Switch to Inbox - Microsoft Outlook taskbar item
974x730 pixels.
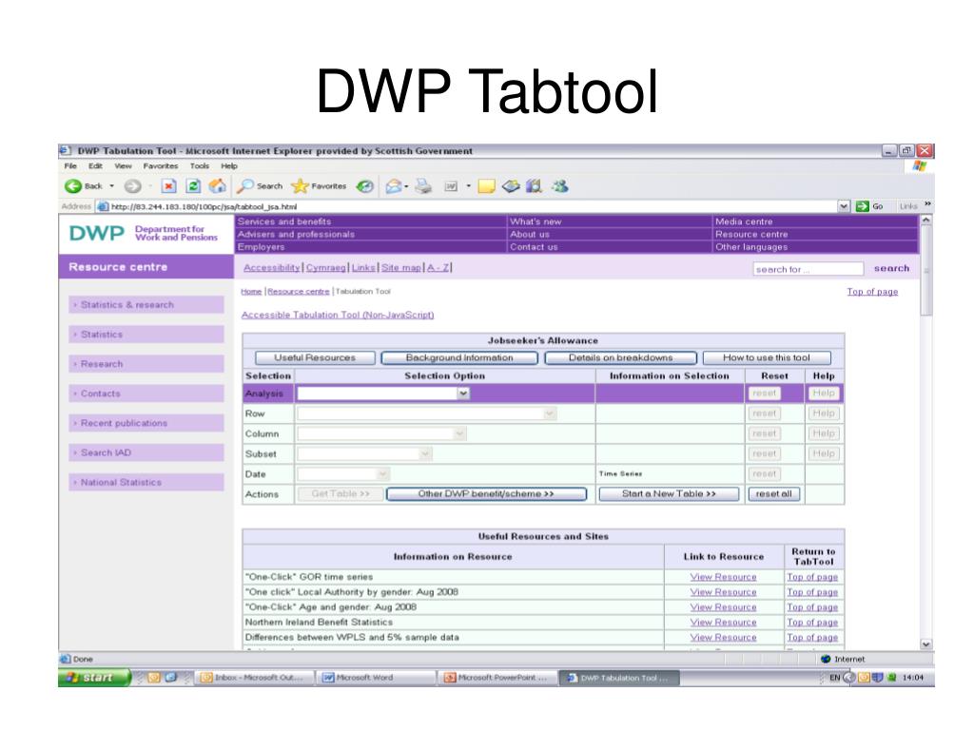(253, 678)
